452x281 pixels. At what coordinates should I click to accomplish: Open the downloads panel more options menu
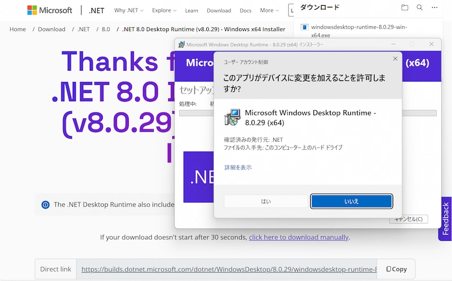click(434, 7)
